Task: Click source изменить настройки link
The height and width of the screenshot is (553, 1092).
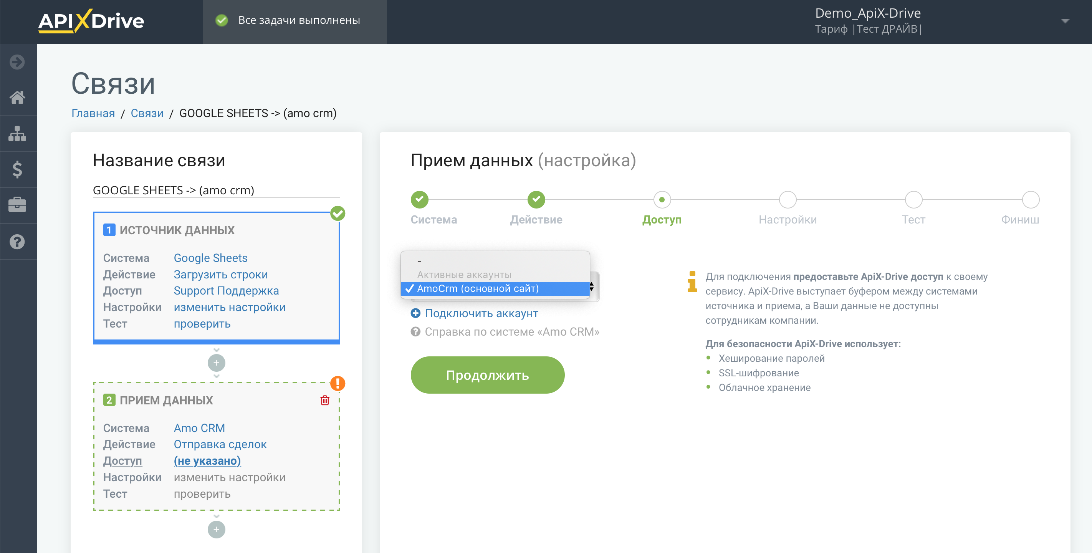Action: tap(229, 308)
